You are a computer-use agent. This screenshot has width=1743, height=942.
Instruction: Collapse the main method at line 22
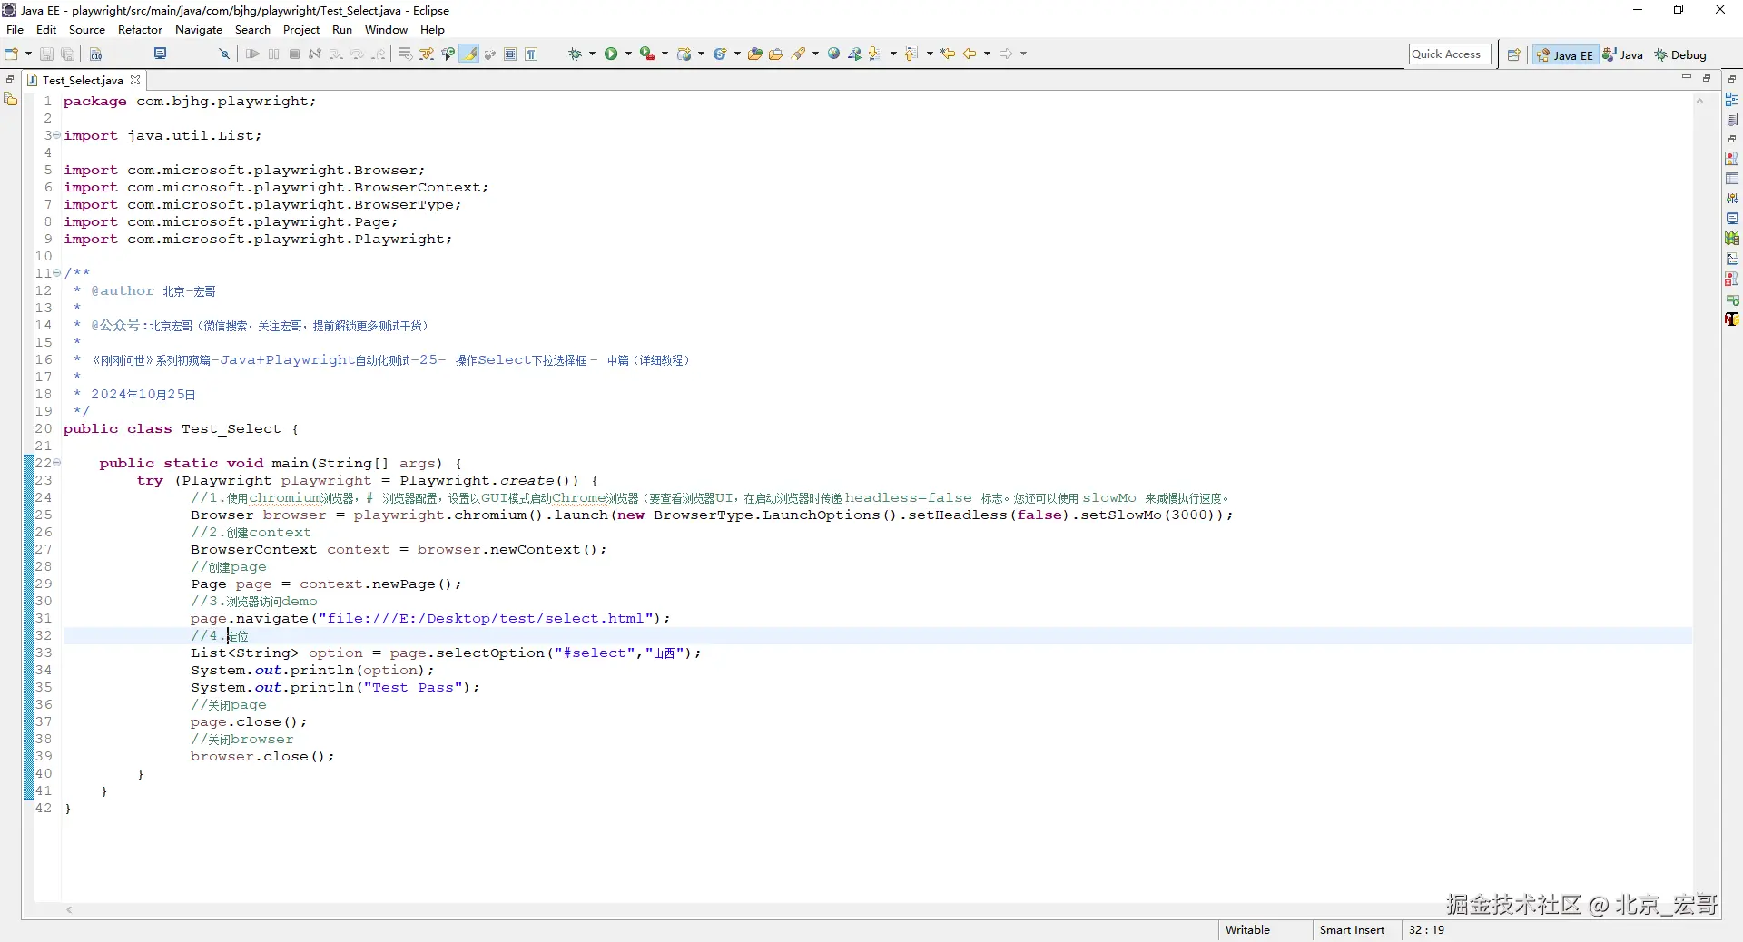pos(57,463)
